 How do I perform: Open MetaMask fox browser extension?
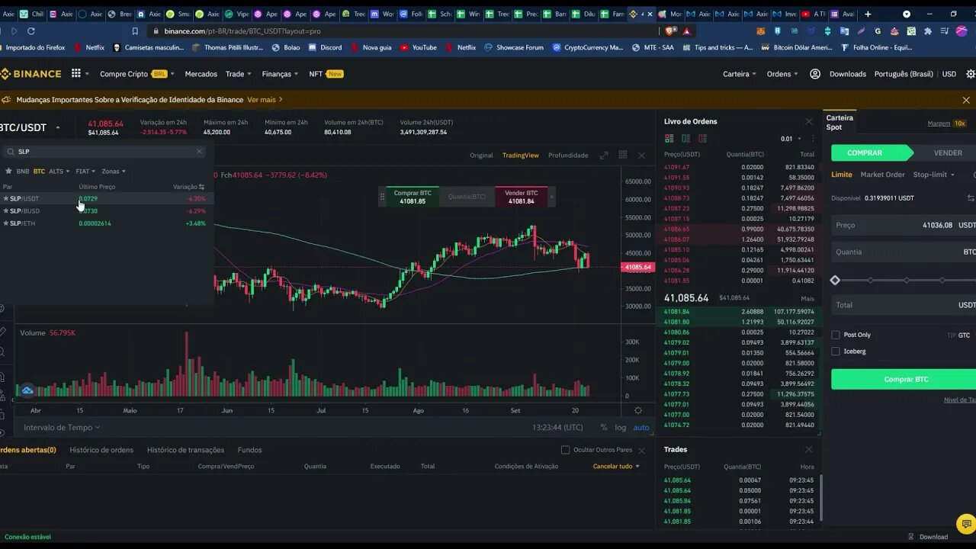760,31
